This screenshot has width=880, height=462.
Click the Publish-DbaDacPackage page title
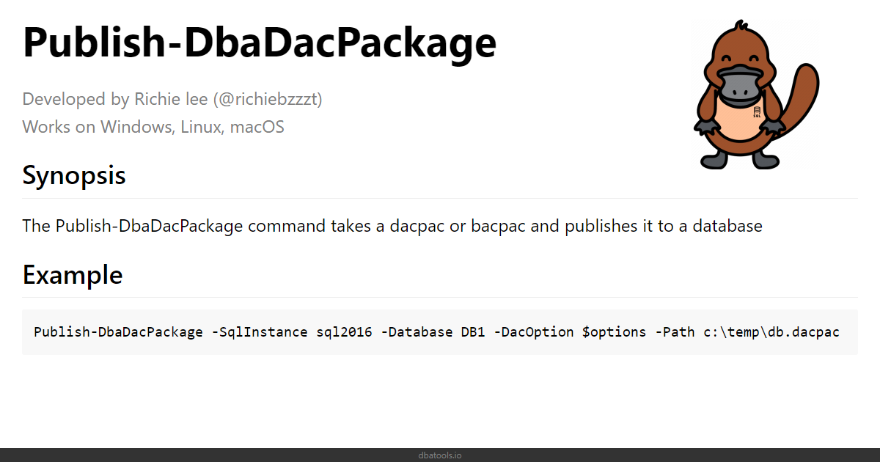coord(260,42)
